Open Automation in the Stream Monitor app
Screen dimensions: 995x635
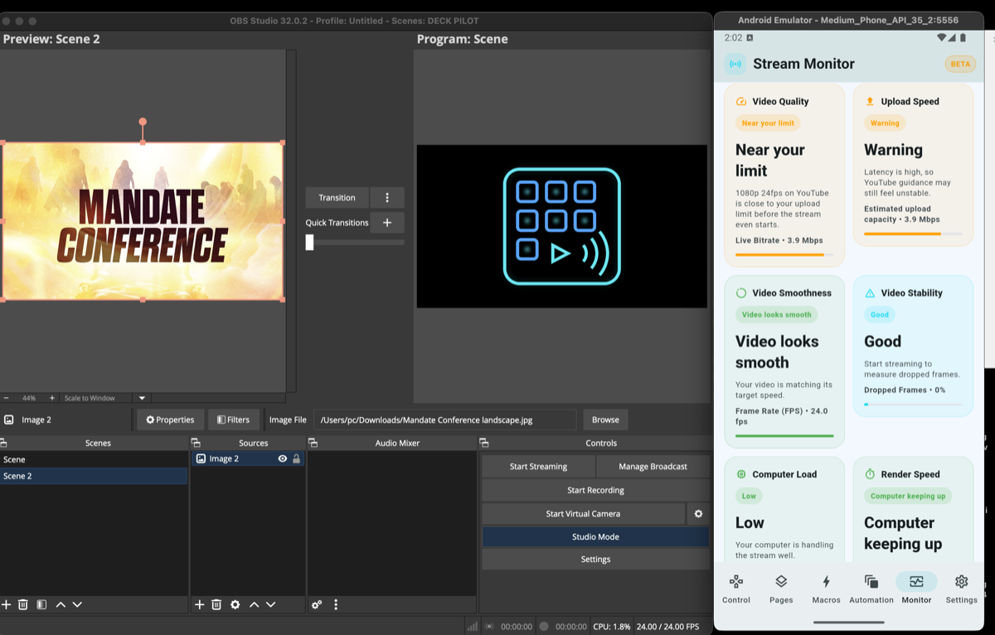(871, 589)
